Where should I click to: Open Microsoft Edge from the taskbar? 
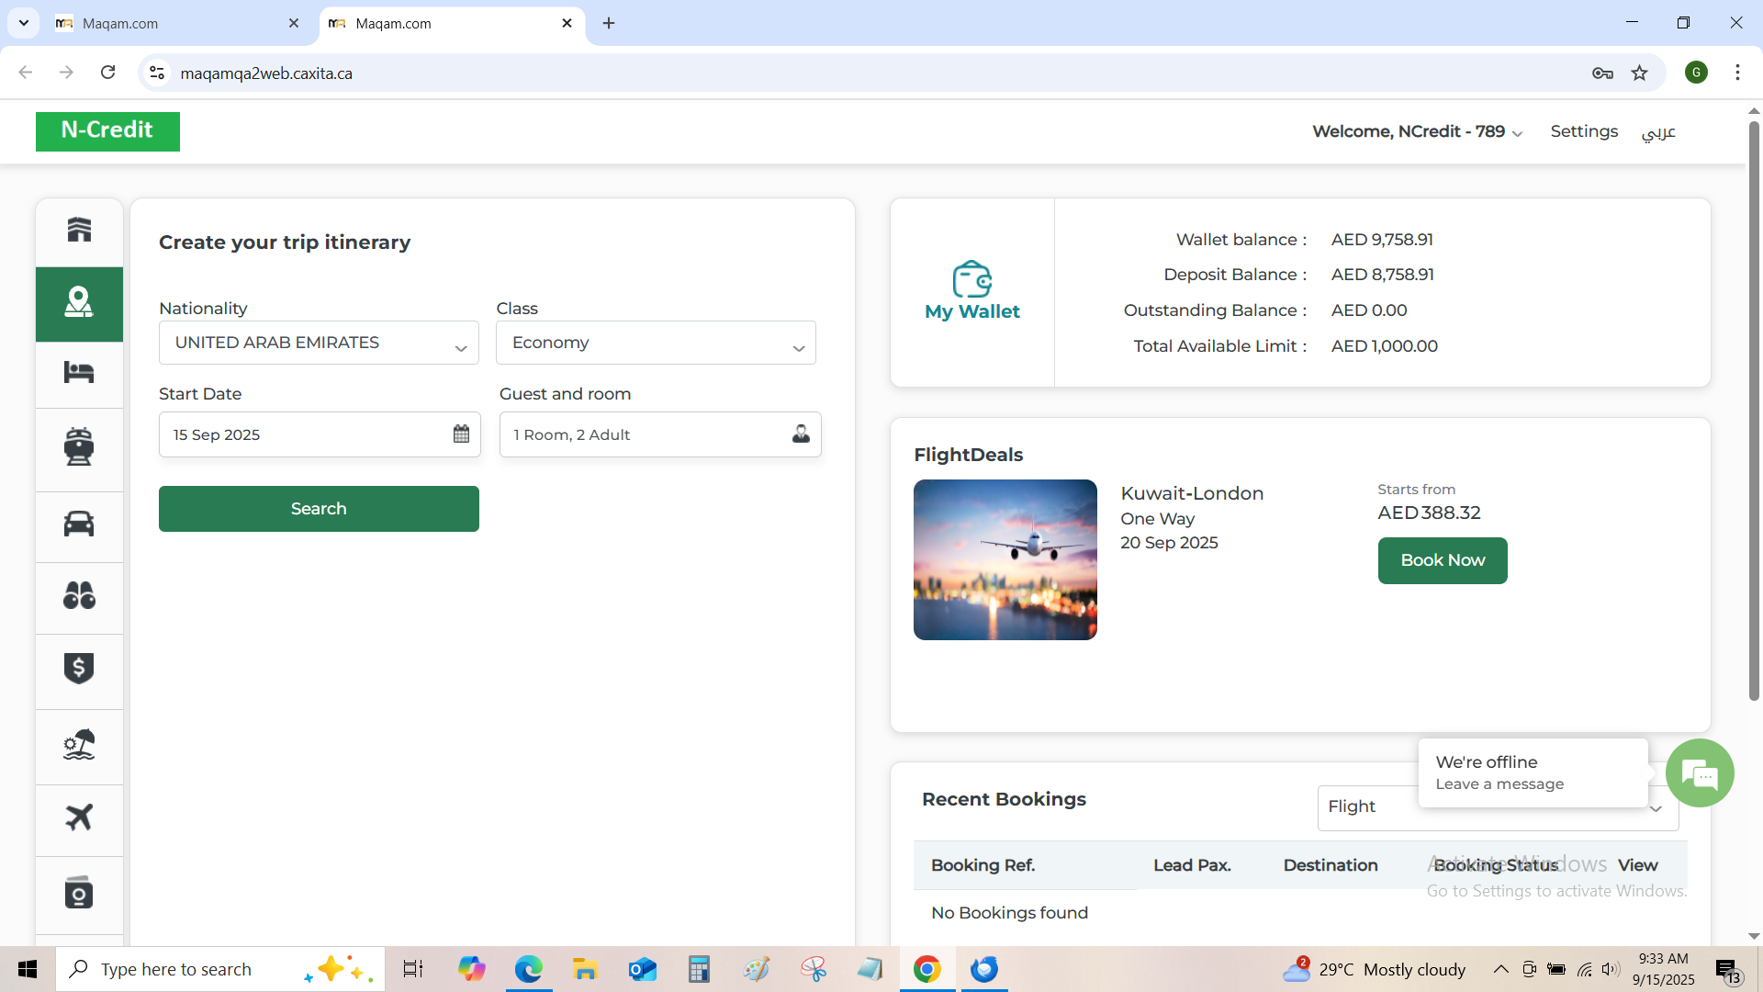tap(528, 969)
